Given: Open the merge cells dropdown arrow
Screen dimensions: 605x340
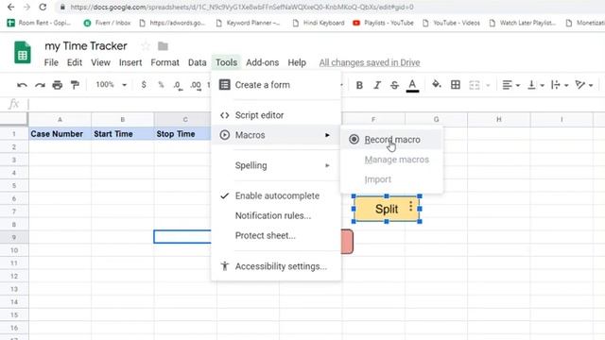Looking at the screenshot, I should click(x=488, y=85).
